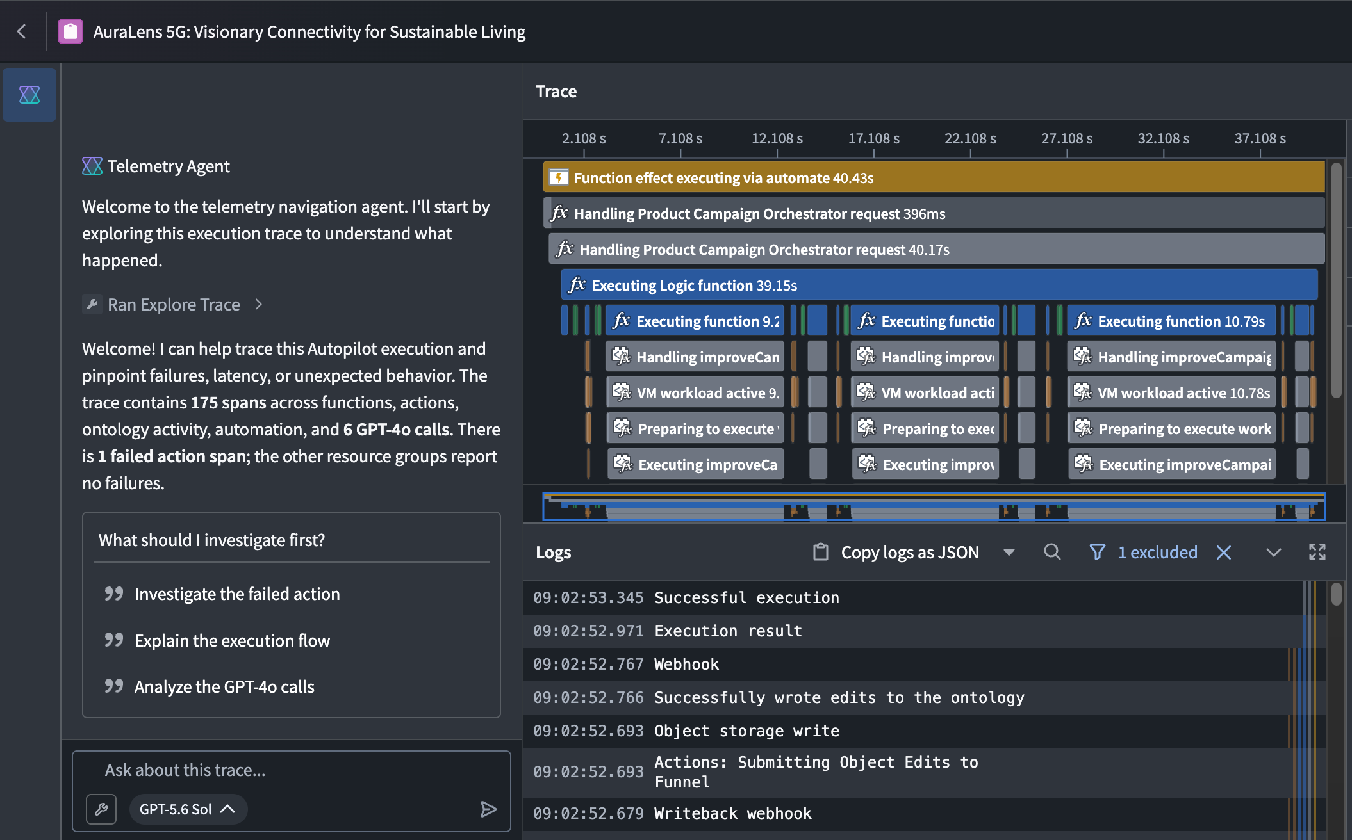Open the GPT-5.6 Sol model selector
This screenshot has width=1352, height=840.
(188, 809)
